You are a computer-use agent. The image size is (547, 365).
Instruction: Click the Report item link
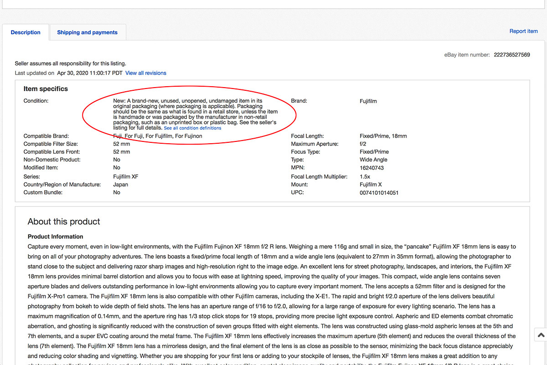pyautogui.click(x=523, y=31)
